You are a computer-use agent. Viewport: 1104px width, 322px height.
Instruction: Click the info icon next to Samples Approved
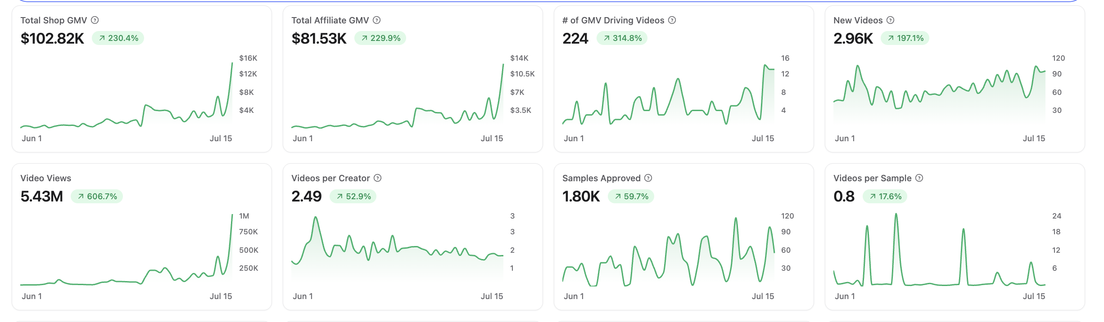point(648,178)
